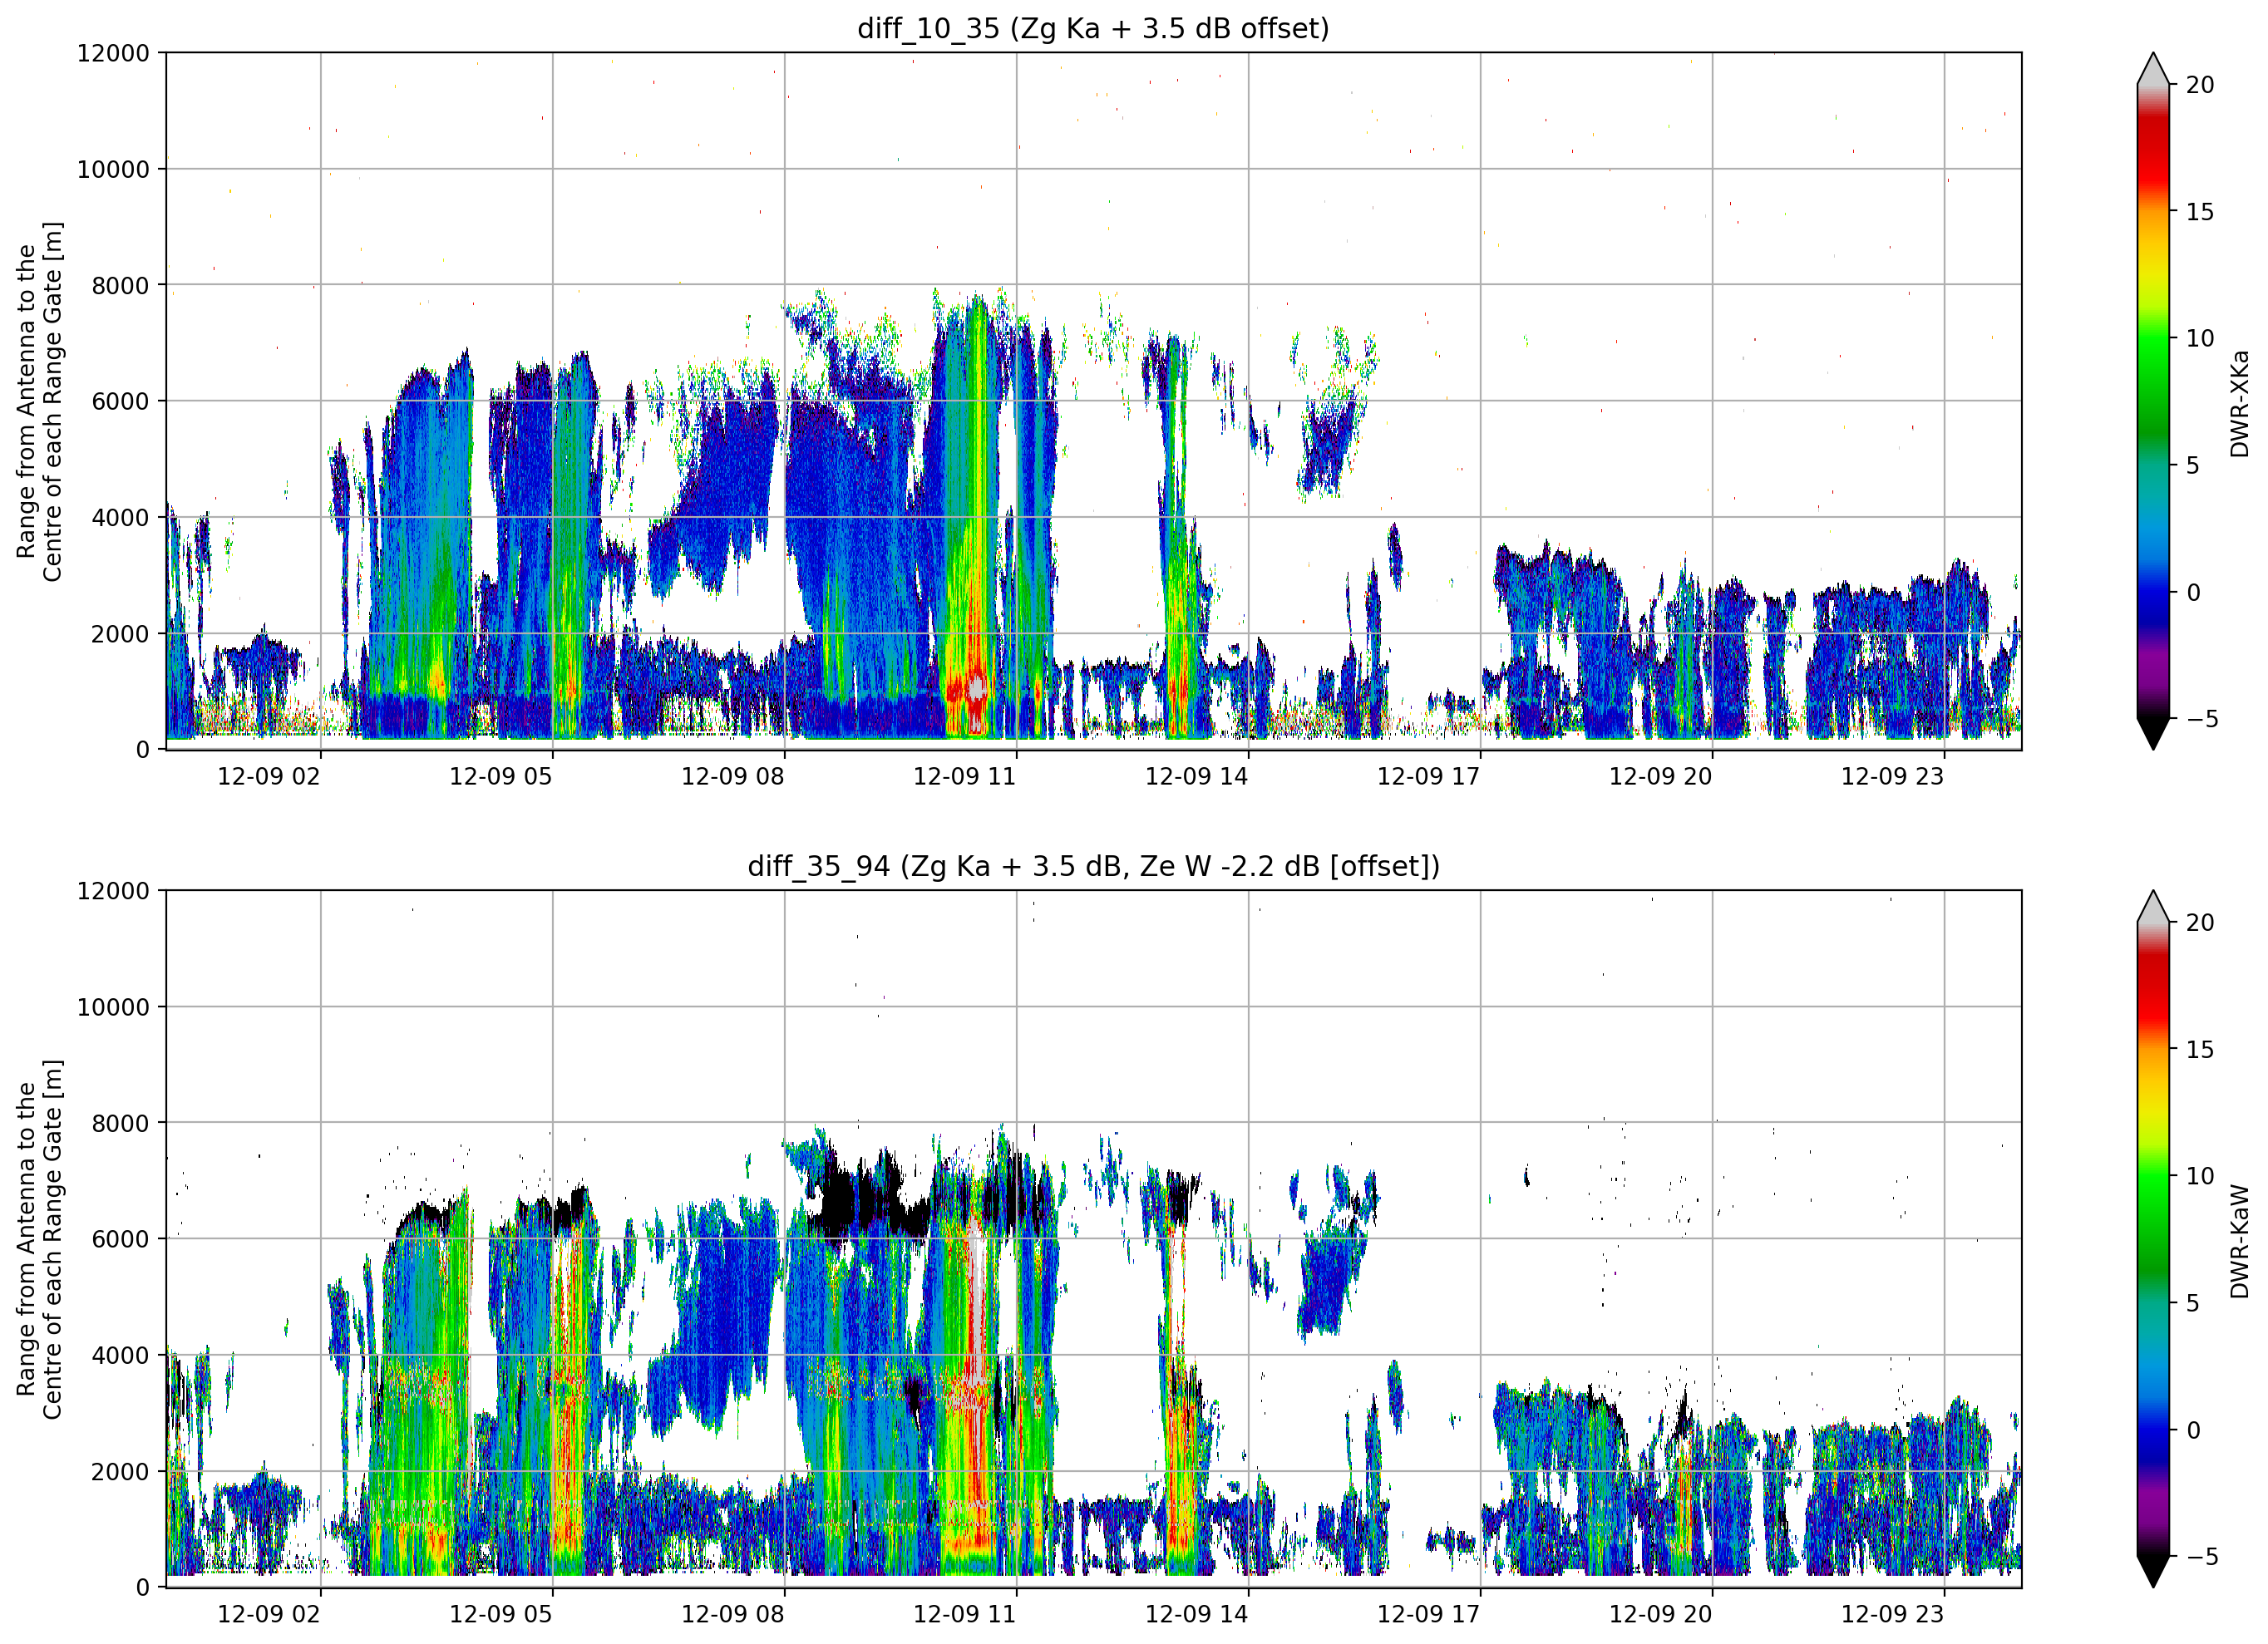
Task: Click the 10000 y-tick of bottom plot
Action: coord(113,1007)
